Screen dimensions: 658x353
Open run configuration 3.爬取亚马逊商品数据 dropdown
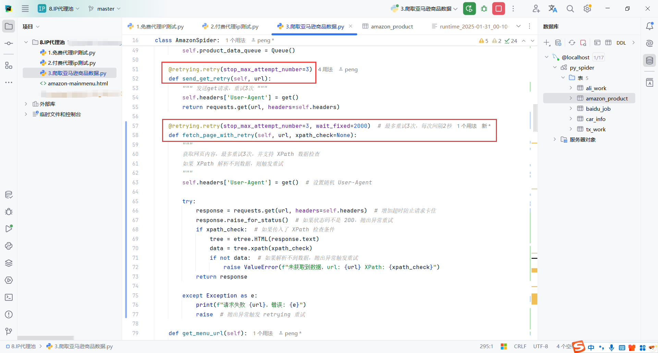coord(424,9)
